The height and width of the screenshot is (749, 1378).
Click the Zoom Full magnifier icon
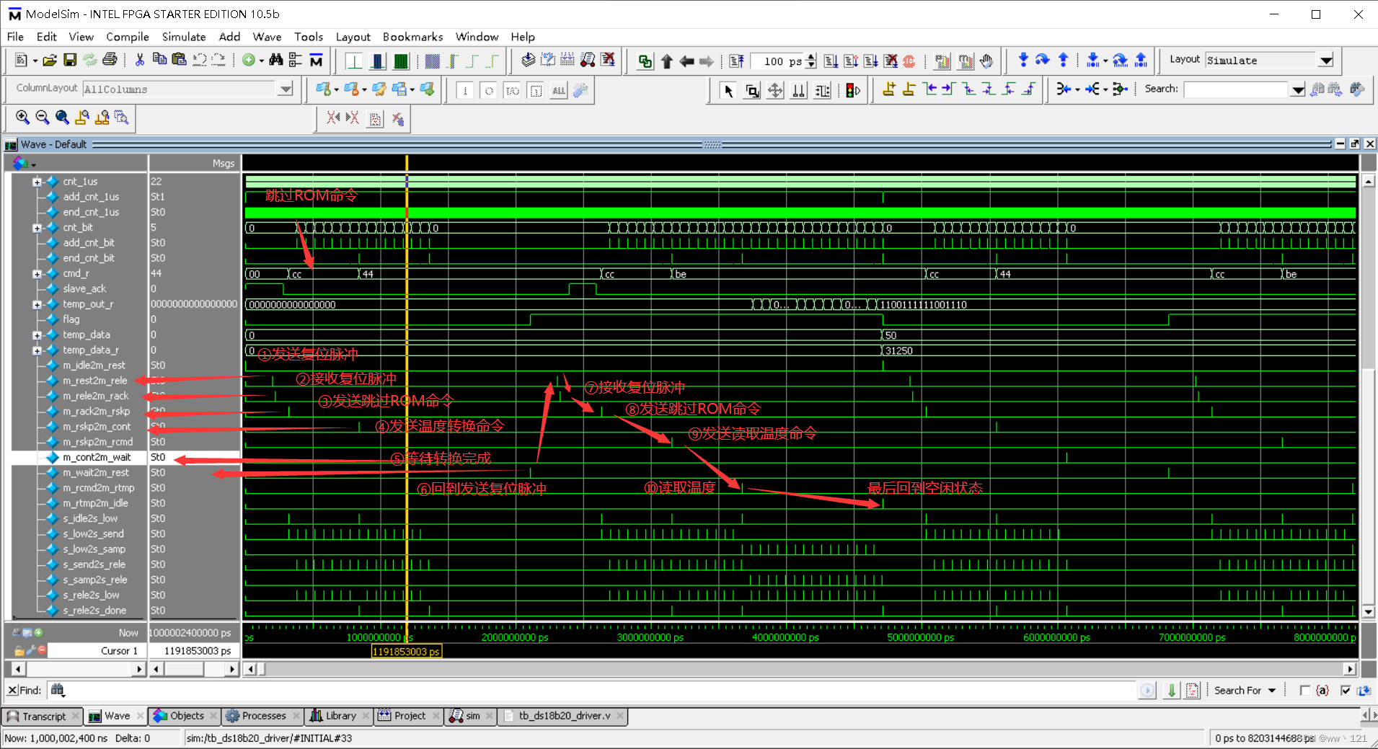click(x=62, y=117)
